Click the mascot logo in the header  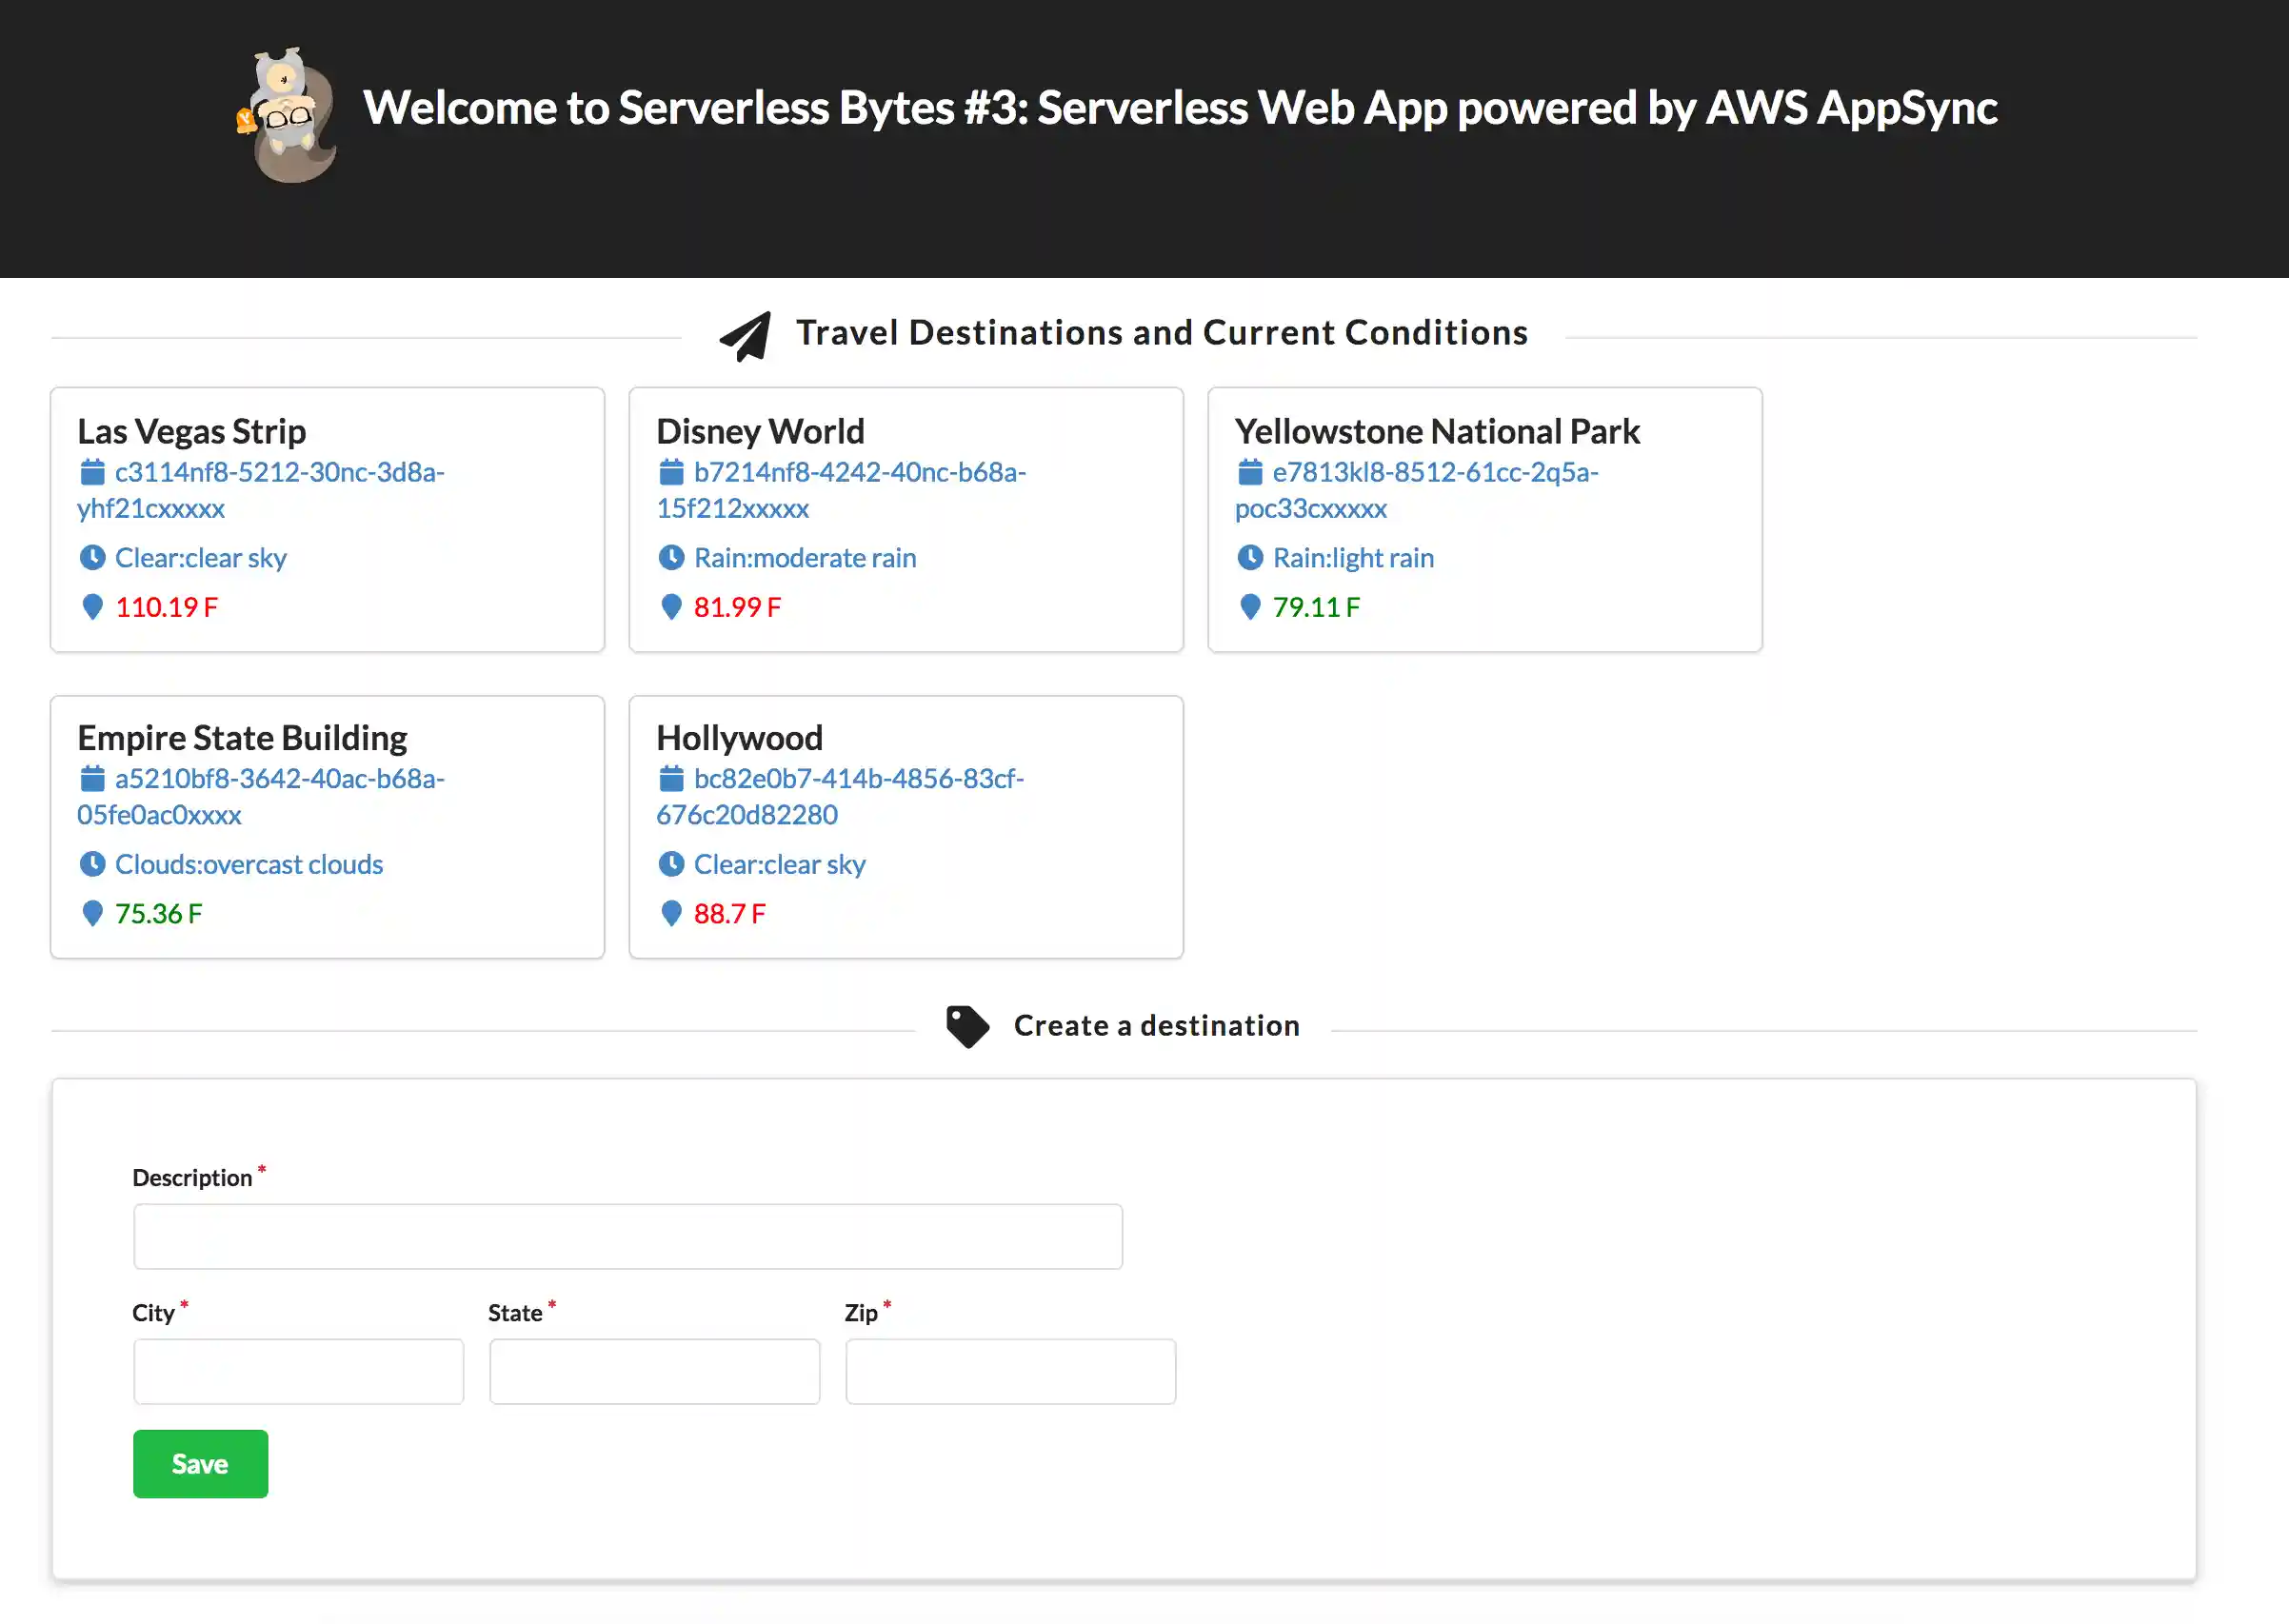287,116
